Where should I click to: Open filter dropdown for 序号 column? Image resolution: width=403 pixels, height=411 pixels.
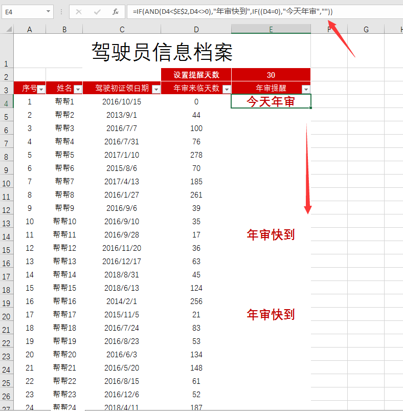[41, 90]
